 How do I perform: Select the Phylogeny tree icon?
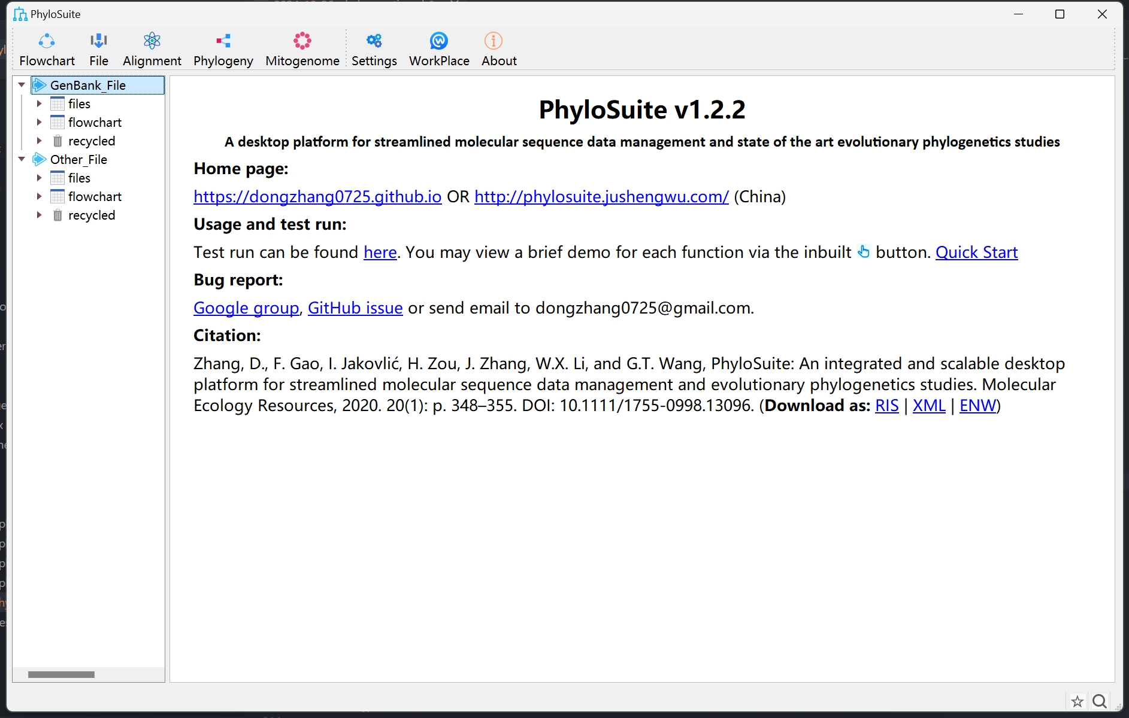(223, 41)
